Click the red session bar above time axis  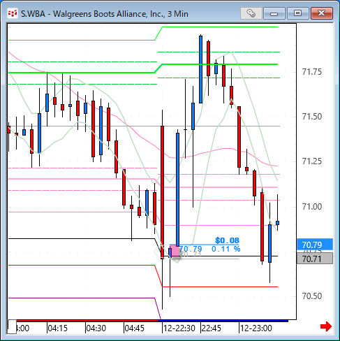[x=87, y=321]
